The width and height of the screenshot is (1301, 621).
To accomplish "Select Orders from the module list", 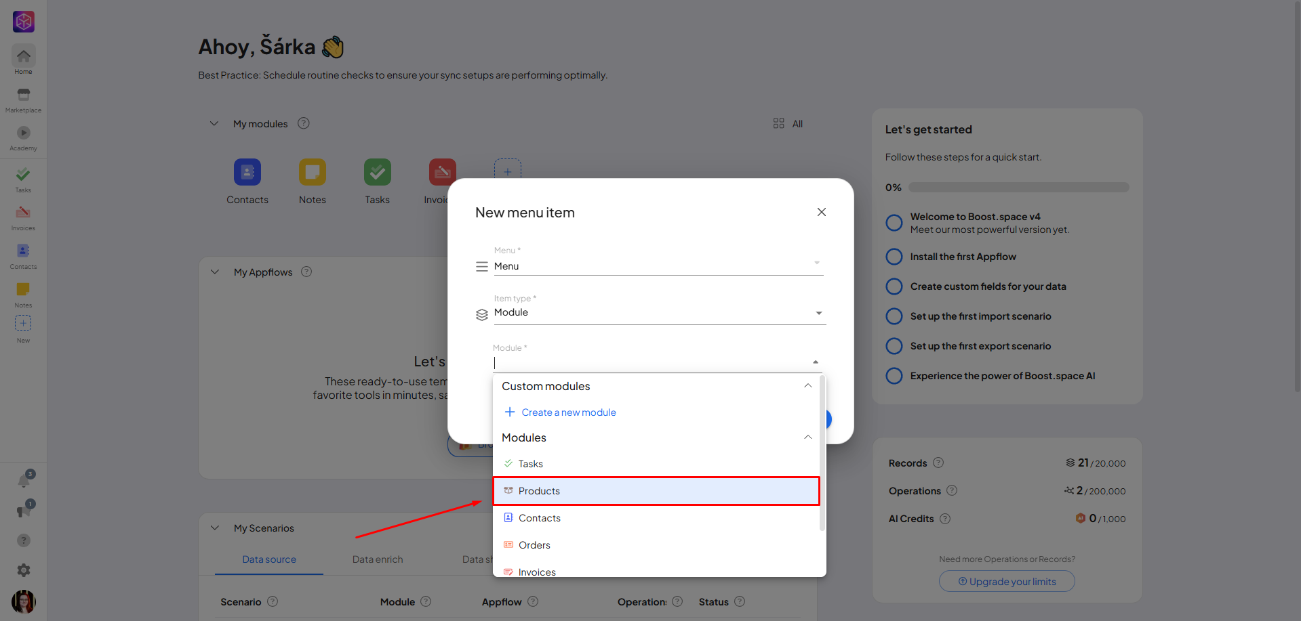I will pyautogui.click(x=656, y=545).
